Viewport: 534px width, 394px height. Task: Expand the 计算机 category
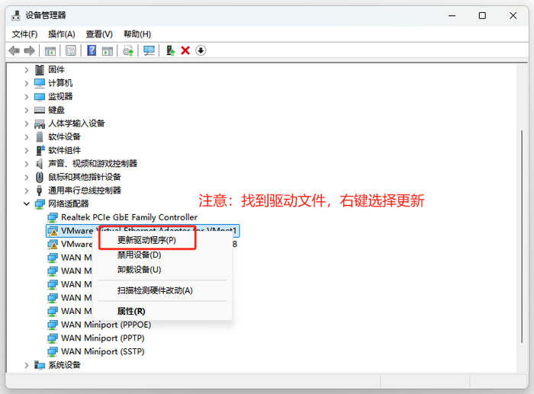[26, 83]
